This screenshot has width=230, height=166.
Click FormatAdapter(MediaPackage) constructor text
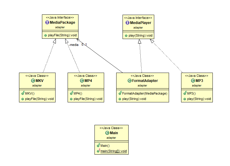pyautogui.click(x=145, y=93)
